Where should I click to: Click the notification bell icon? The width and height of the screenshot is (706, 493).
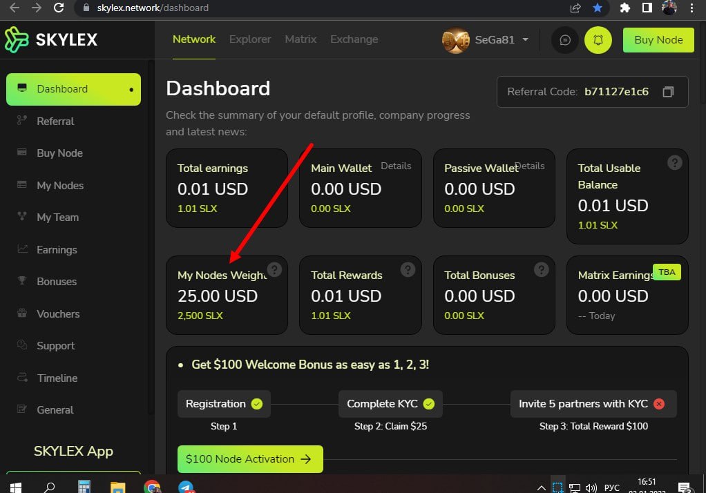pos(598,40)
